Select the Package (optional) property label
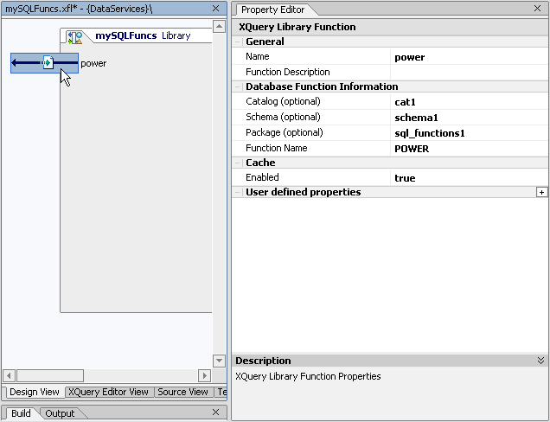 (285, 132)
